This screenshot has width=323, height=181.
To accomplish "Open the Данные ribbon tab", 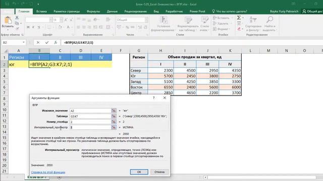I will coord(112,11).
